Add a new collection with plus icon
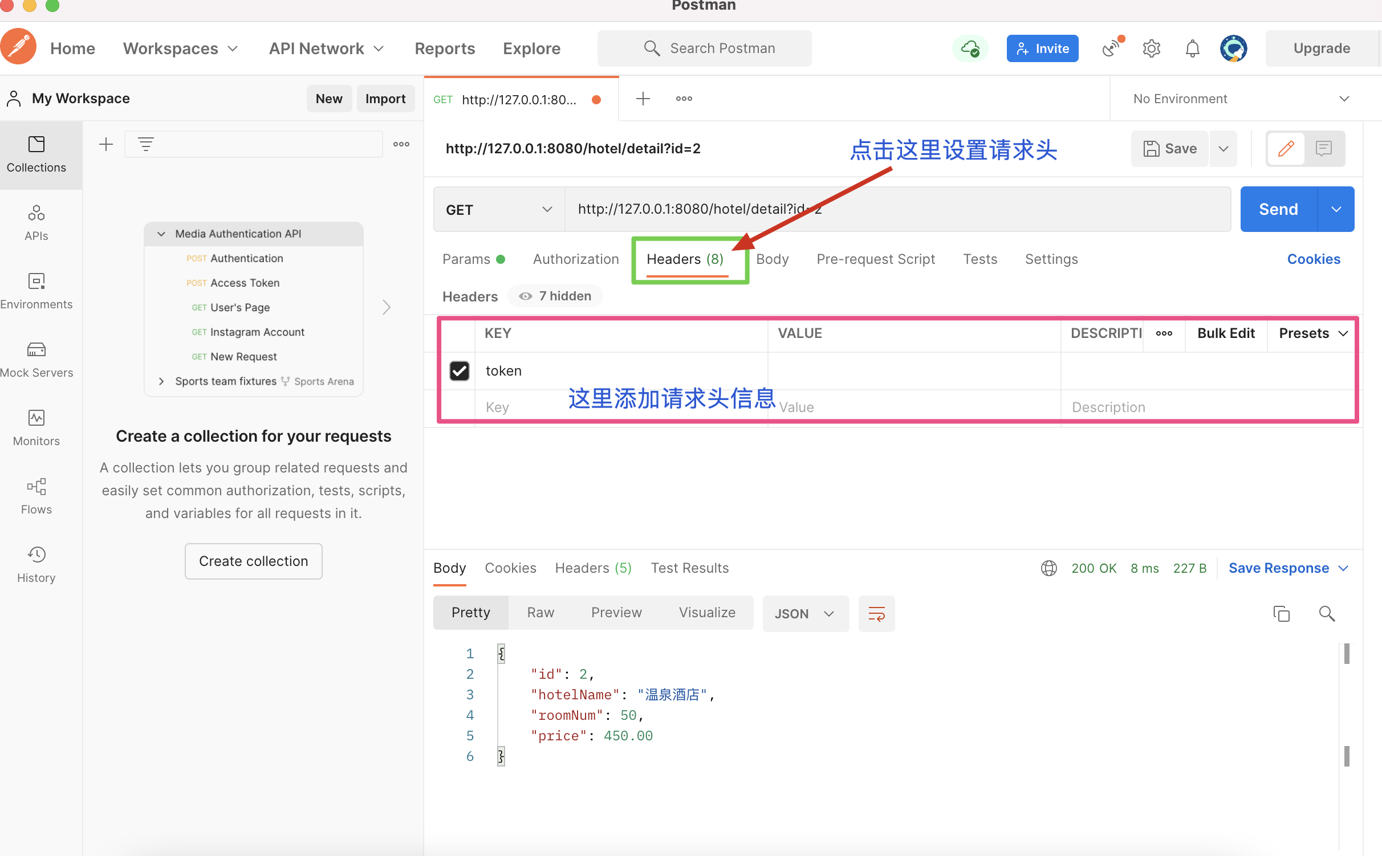The width and height of the screenshot is (1382, 856). pyautogui.click(x=106, y=144)
